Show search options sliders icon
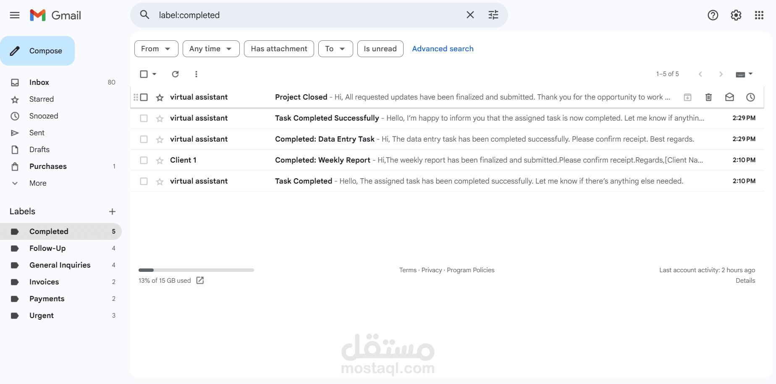The image size is (776, 384). click(493, 15)
